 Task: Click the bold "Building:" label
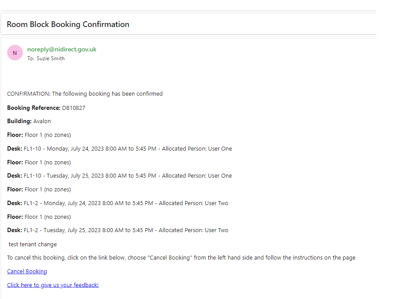20,121
